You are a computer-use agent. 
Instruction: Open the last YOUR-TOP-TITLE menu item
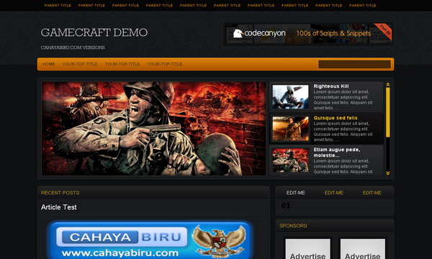pyautogui.click(x=164, y=64)
